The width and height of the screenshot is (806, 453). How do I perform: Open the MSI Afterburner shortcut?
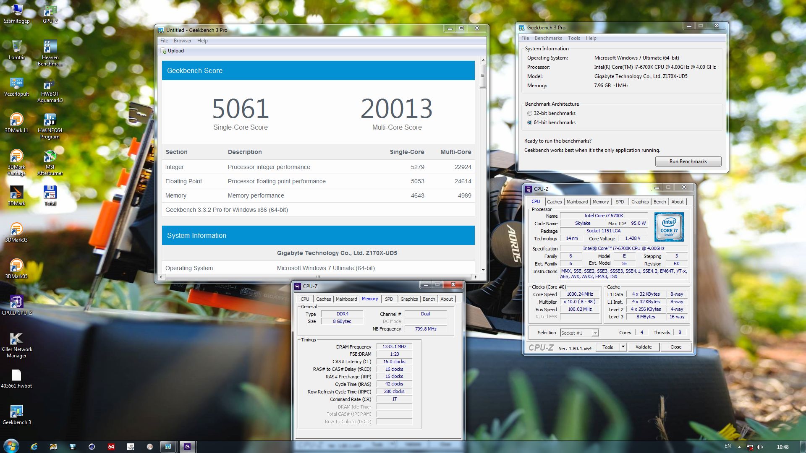(x=50, y=162)
